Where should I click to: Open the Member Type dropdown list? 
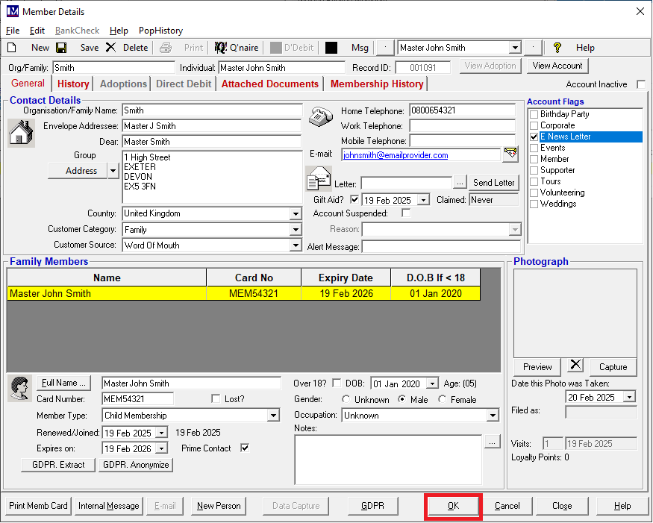coord(273,416)
